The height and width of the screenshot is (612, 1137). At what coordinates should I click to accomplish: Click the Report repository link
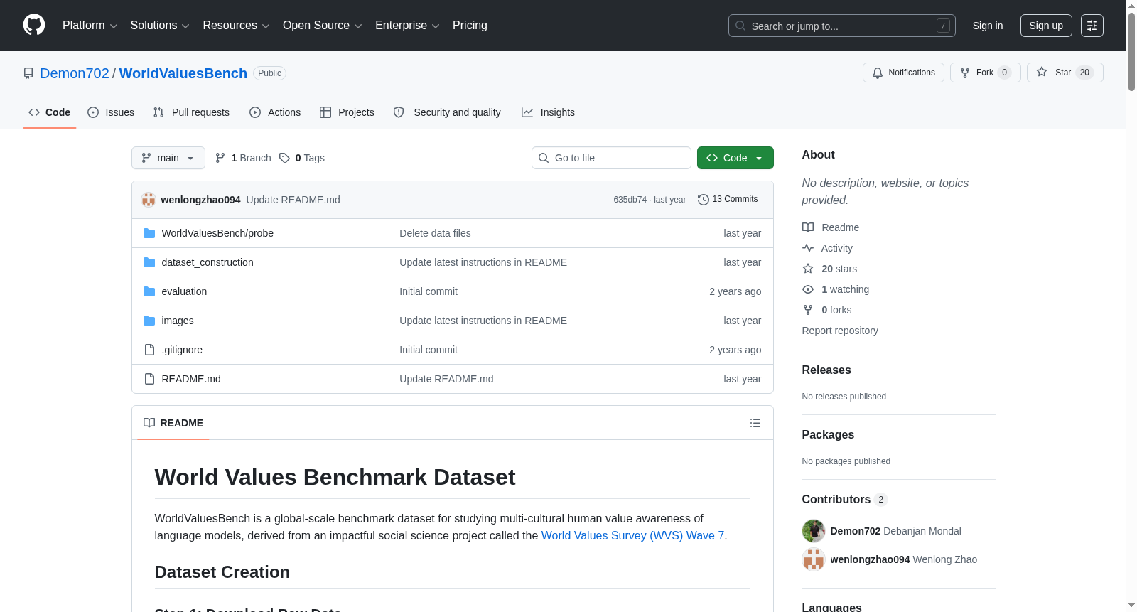click(x=840, y=331)
